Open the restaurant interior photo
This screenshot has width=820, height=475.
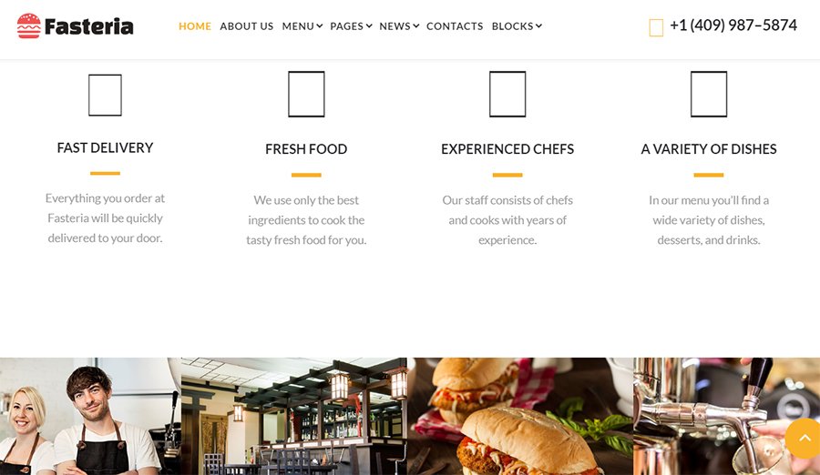point(294,417)
